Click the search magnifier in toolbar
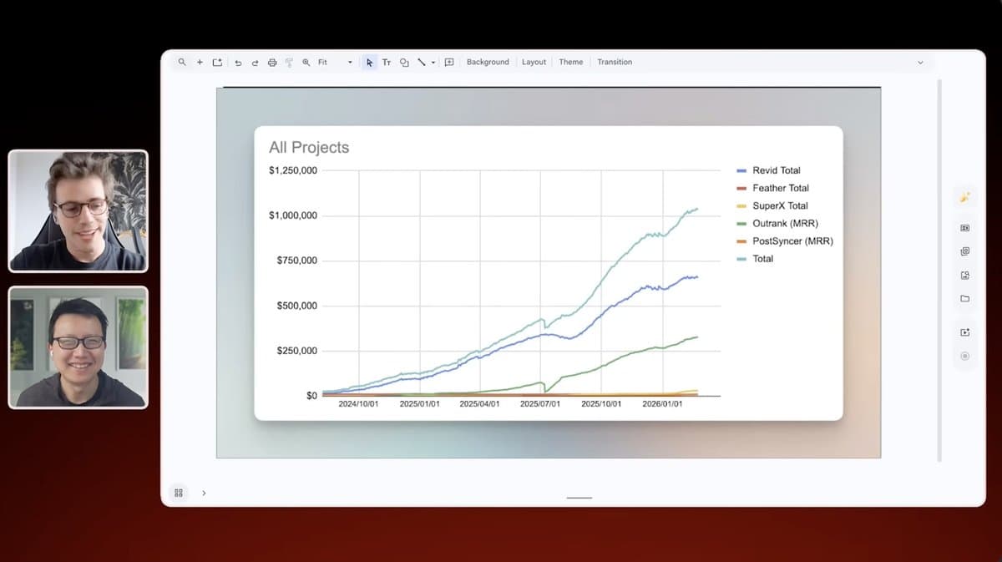The width and height of the screenshot is (1002, 562). point(182,62)
